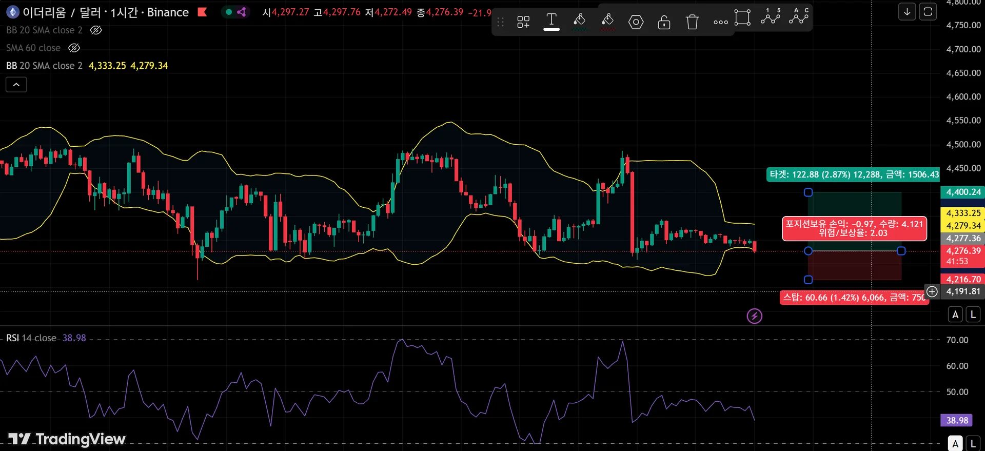Open the green target background color picker

[579, 22]
